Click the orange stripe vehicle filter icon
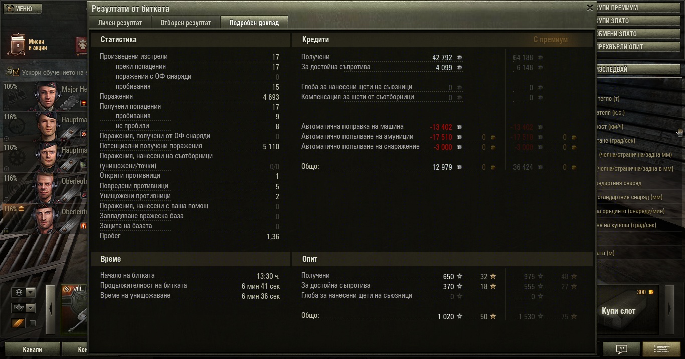This screenshot has height=359, width=685. 19,323
